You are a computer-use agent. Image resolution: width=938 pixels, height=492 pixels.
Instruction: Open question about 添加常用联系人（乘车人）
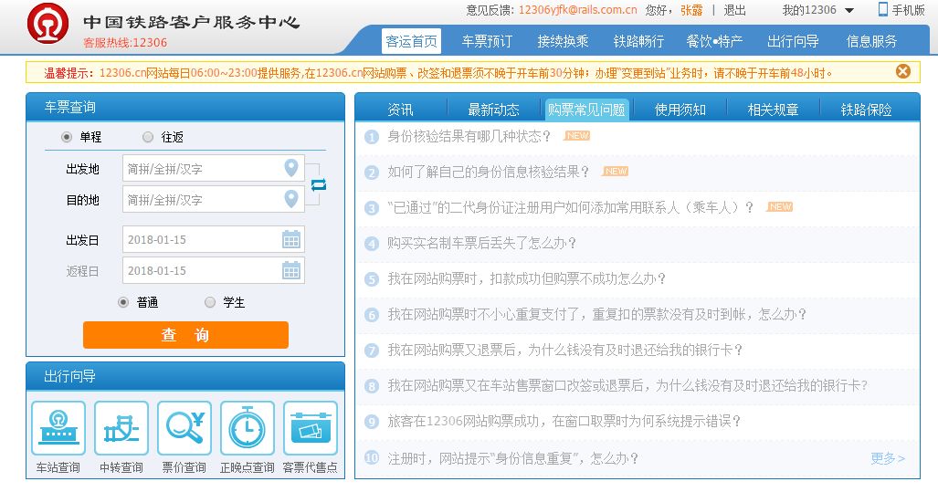coord(571,207)
